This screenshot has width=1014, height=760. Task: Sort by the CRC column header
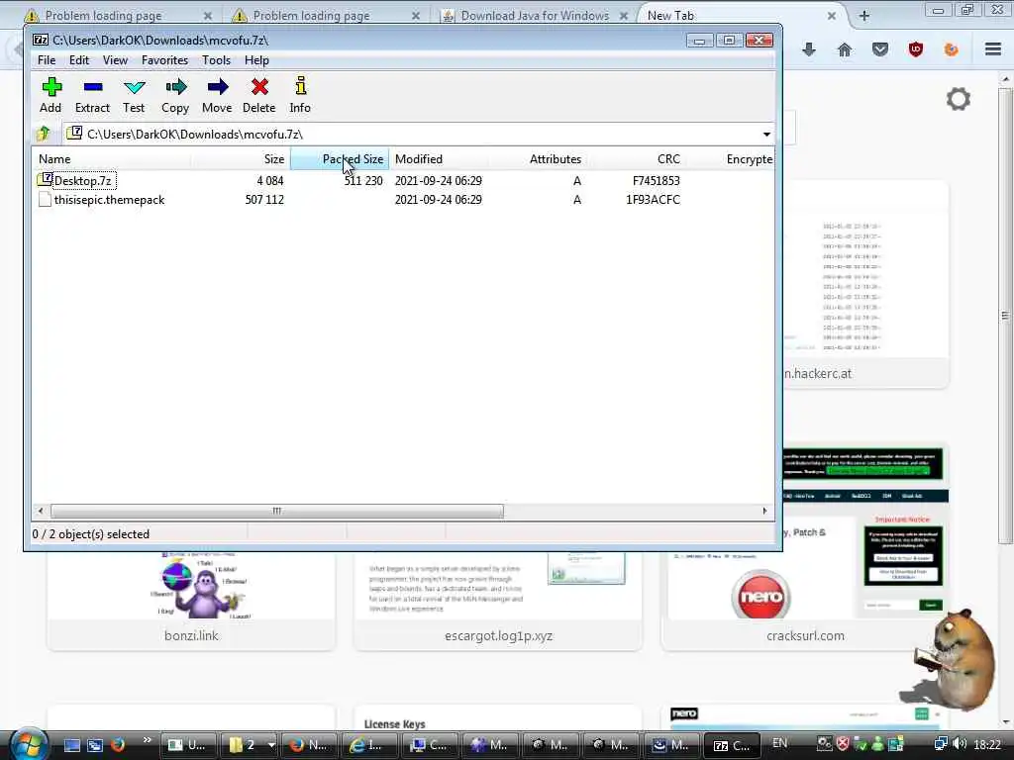click(636, 159)
